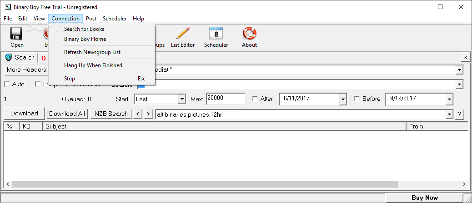Image resolution: width=472 pixels, height=203 pixels.
Task: Select Refresh Newsgroup List
Action: tap(102, 52)
